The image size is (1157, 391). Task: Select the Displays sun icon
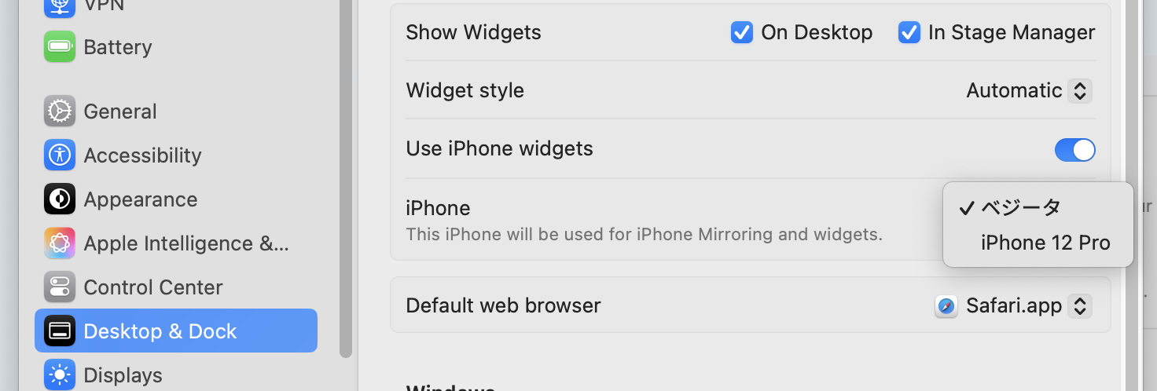60,375
